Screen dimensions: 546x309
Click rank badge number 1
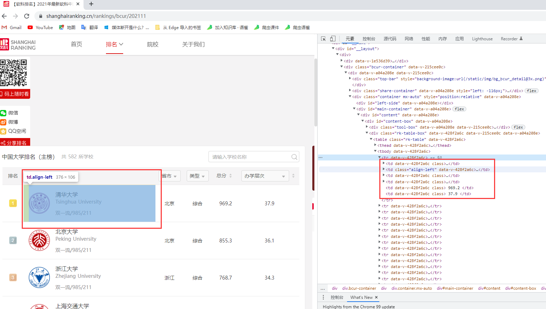(x=13, y=203)
